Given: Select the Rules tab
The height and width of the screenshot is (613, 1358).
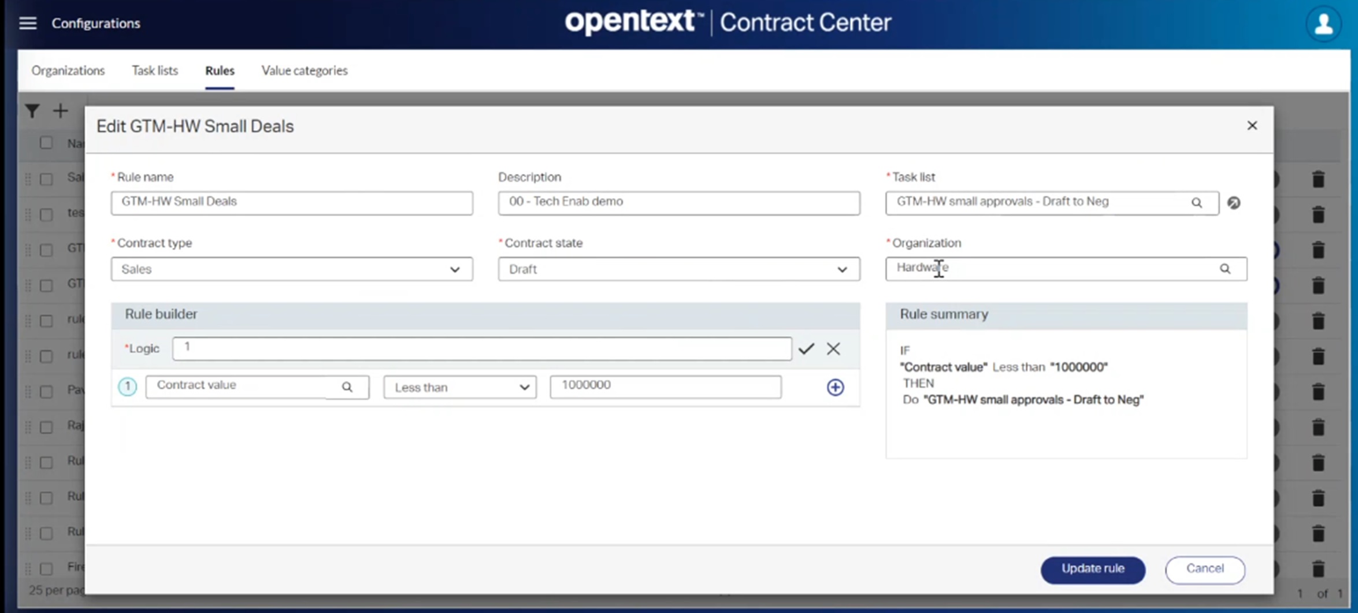Looking at the screenshot, I should (220, 70).
